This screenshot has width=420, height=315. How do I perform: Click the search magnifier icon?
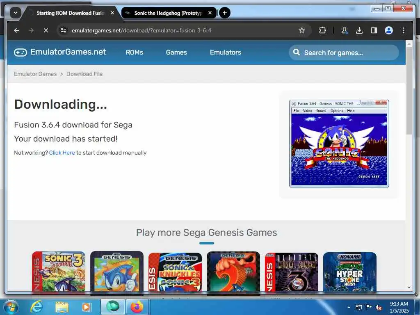point(297,52)
